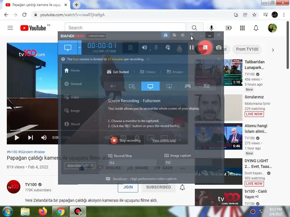
Task: Toggle Bandicam speaker sound icon
Action: click(x=144, y=47)
